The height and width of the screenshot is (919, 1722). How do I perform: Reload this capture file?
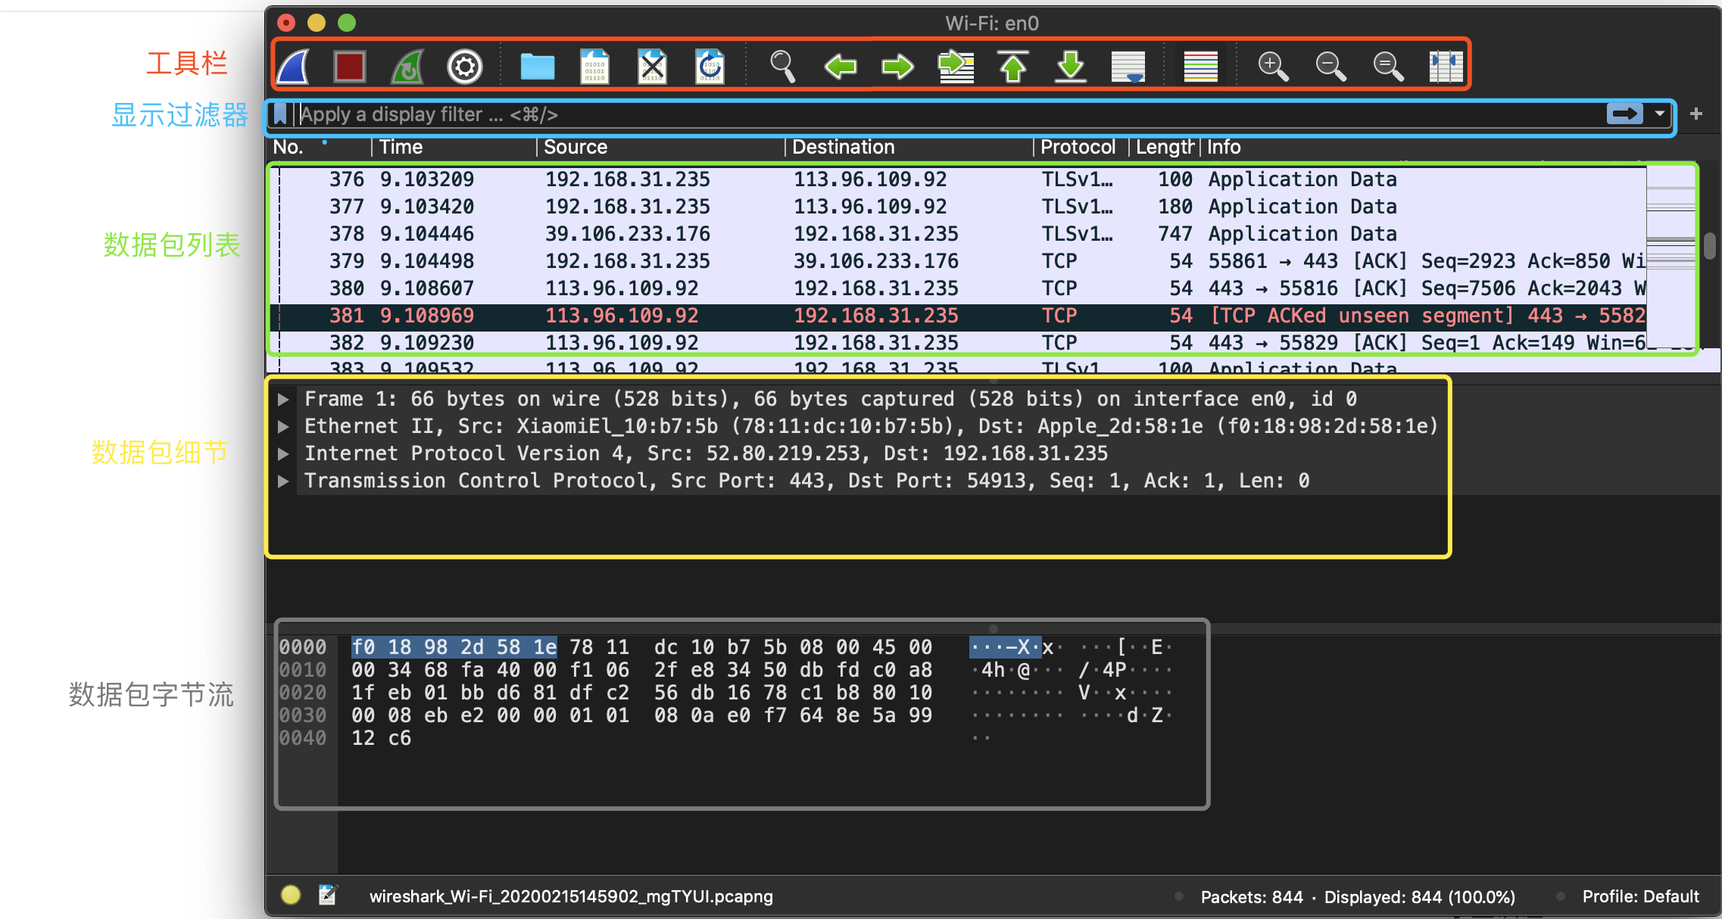pyautogui.click(x=710, y=67)
